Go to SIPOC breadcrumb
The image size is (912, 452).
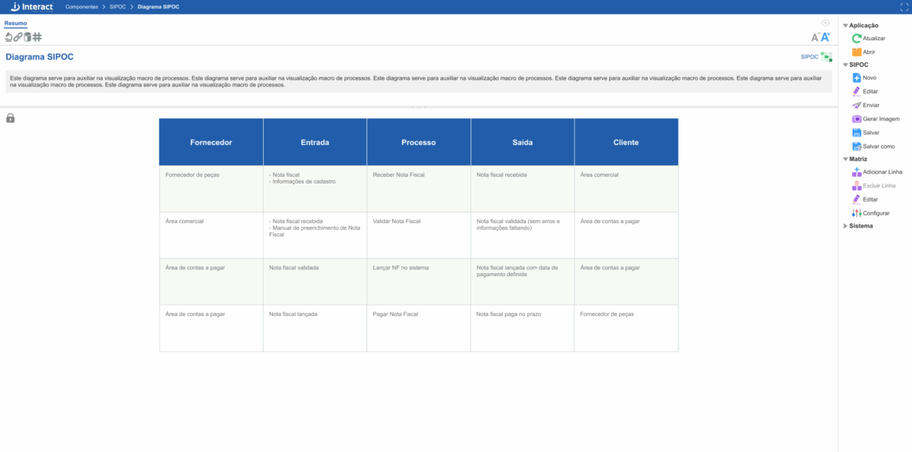point(117,6)
